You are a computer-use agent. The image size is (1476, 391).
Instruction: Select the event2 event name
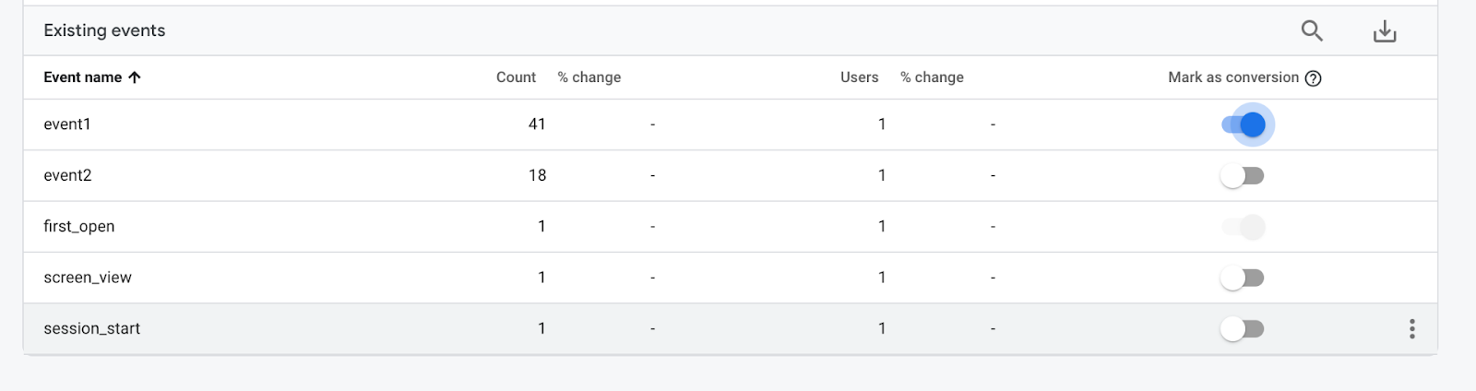[x=67, y=176]
